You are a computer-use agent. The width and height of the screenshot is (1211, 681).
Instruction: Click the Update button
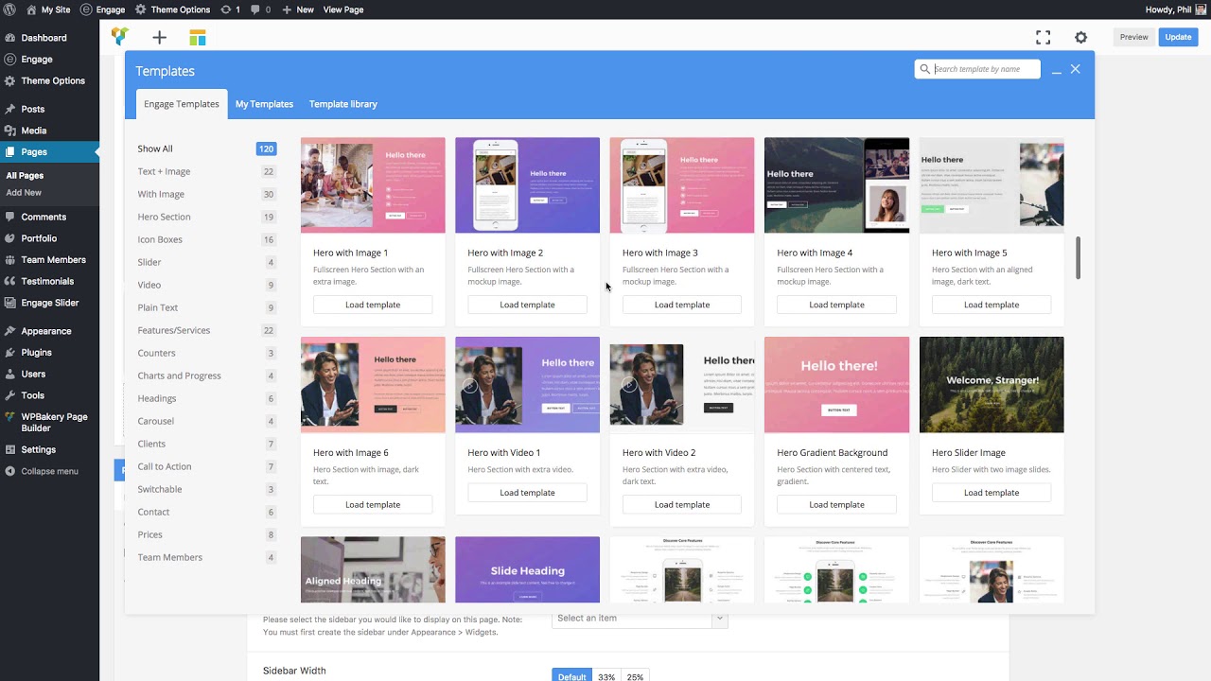1178,37
